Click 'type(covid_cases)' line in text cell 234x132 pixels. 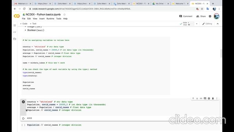(32, 73)
